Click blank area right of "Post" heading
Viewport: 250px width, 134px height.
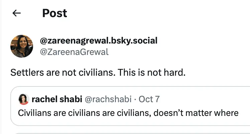[x=150, y=13]
